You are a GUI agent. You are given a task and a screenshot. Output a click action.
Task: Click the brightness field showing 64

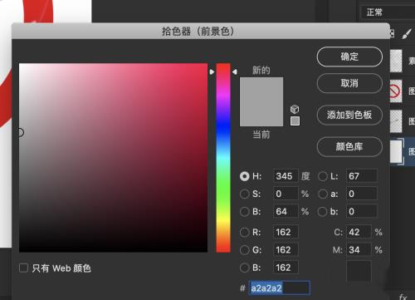tap(286, 212)
